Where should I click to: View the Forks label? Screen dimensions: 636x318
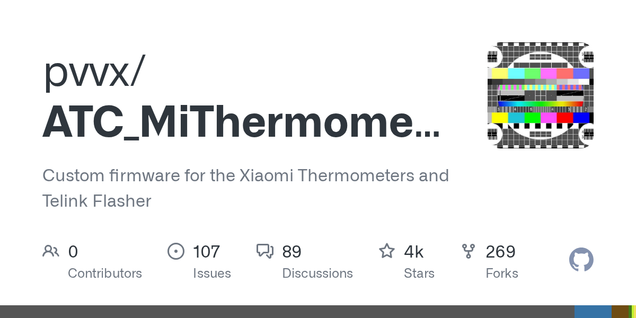pyautogui.click(x=502, y=273)
